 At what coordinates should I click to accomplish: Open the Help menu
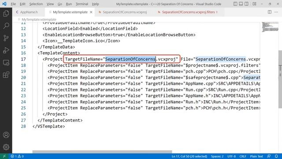coord(96,4)
